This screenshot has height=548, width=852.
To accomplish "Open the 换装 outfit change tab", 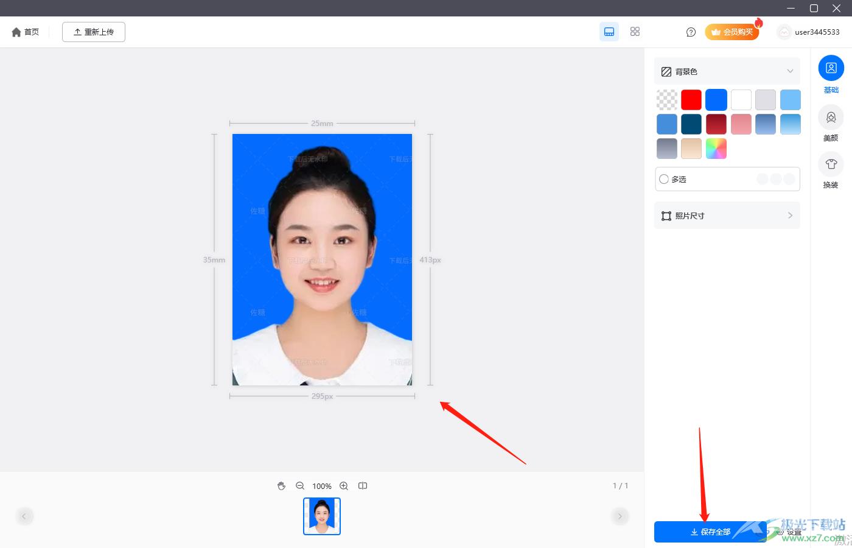I will tap(831, 170).
